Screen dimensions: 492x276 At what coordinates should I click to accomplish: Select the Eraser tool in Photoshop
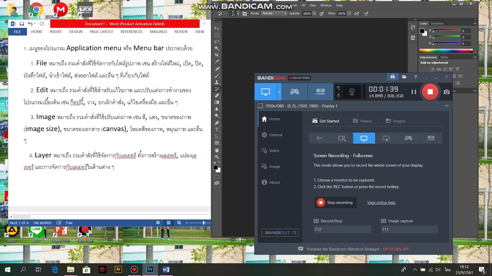[x=217, y=95]
